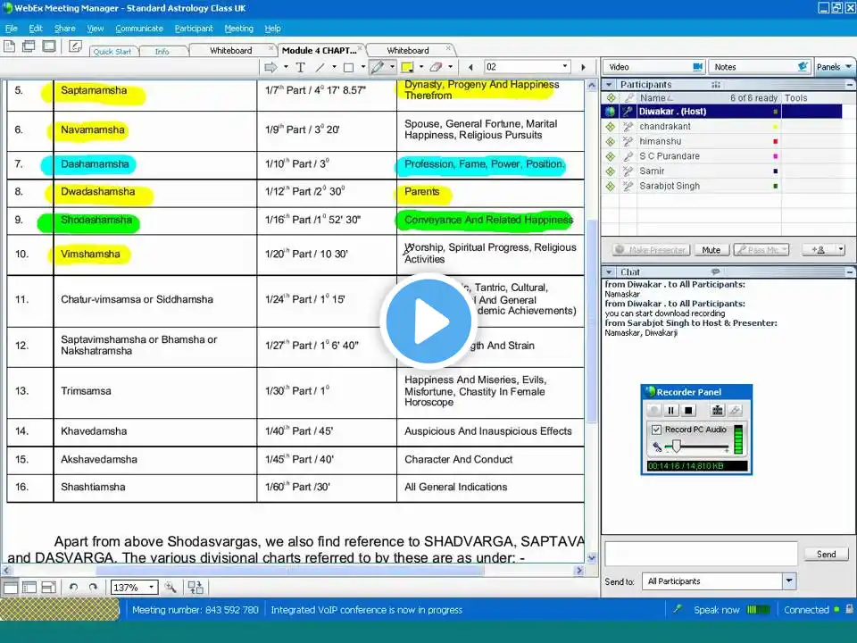The width and height of the screenshot is (857, 643).
Task: Click the full-screen view layout icon
Action: click(48, 588)
